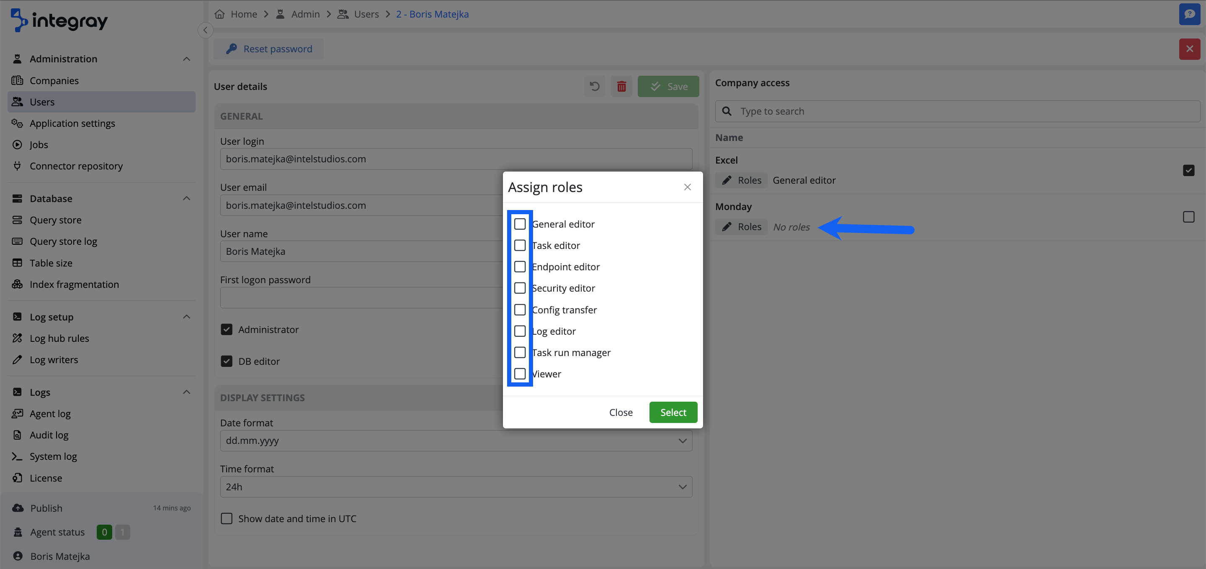Click the green Select button
This screenshot has width=1206, height=569.
673,412
